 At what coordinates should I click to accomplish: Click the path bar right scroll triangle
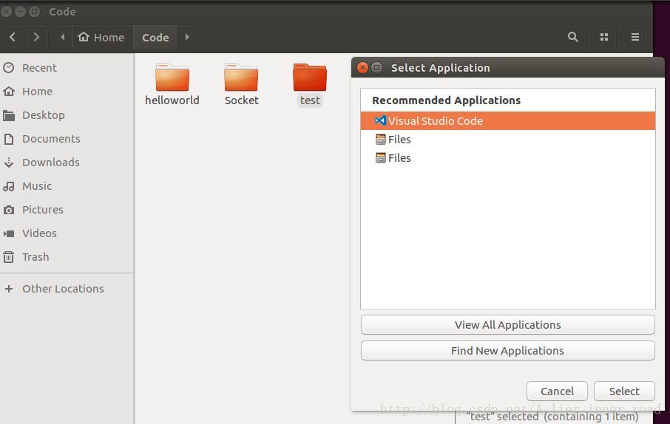tap(187, 37)
